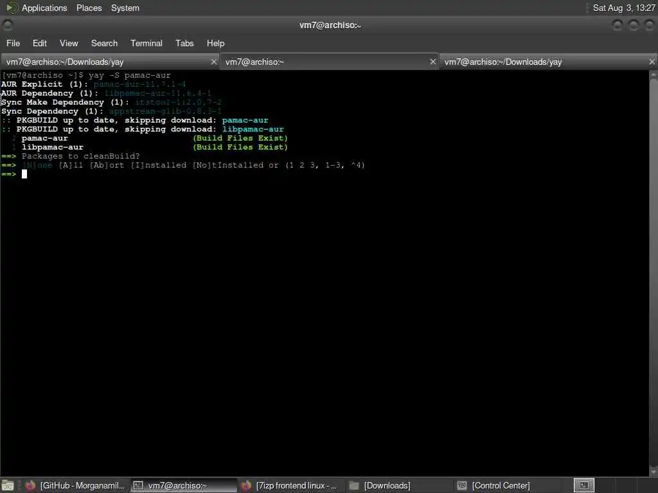
Task: Click the scrollbar up arrow
Action: pos(654,74)
